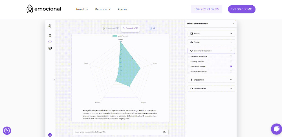Select the Bienestar emocional radio option
The image size is (282, 137).
pyautogui.click(x=231, y=56)
